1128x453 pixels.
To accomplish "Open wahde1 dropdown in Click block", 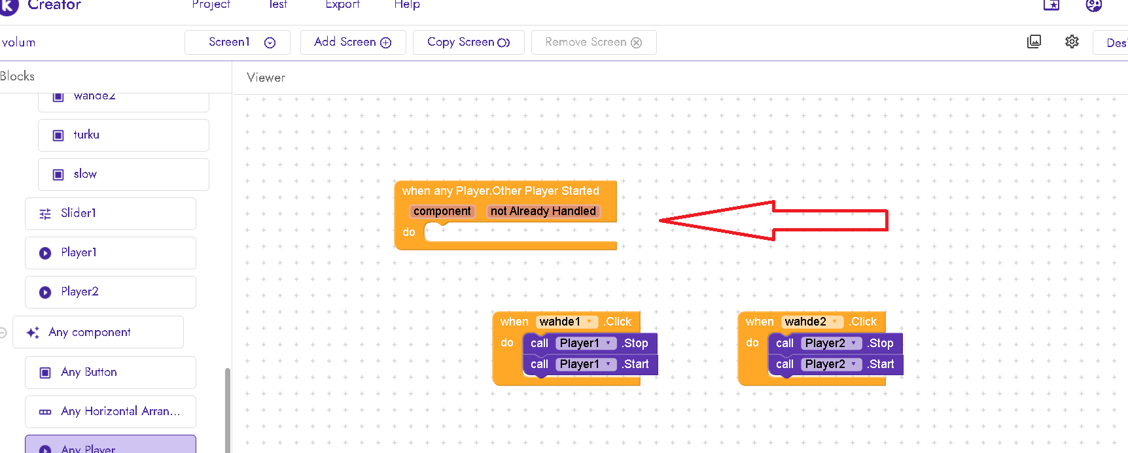I will click(590, 322).
